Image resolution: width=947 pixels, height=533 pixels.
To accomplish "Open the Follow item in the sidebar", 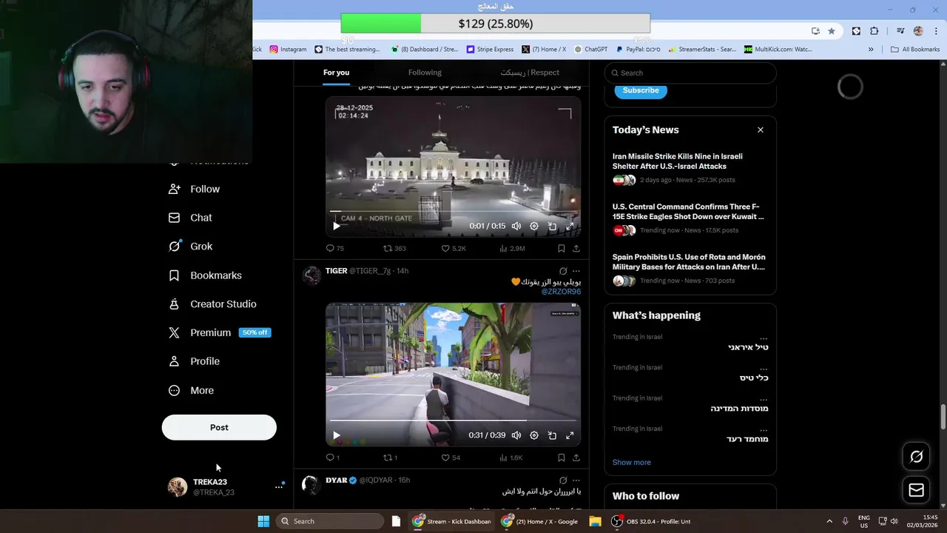I will (195, 189).
